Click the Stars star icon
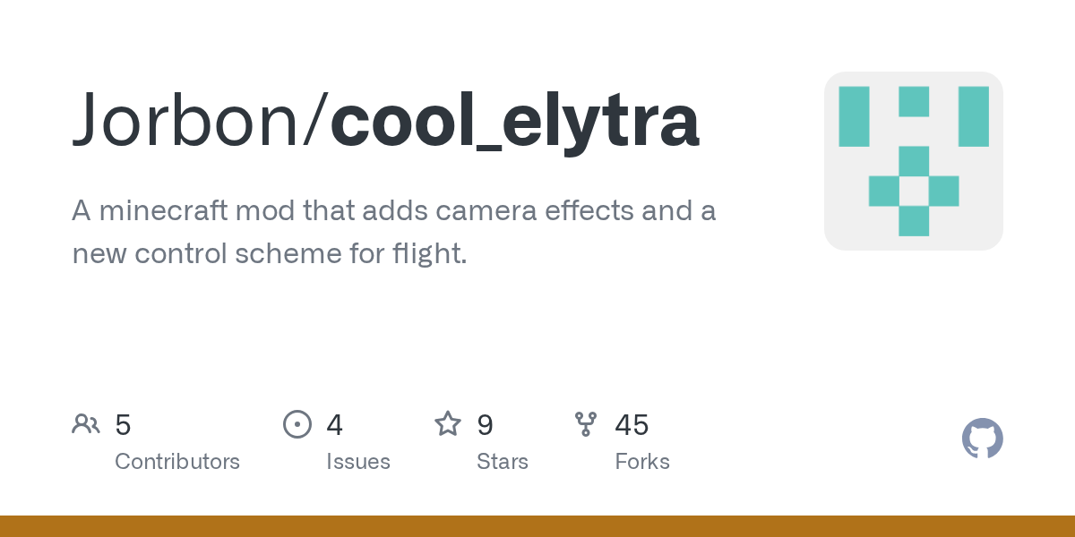The width and height of the screenshot is (1075, 537). 447,424
